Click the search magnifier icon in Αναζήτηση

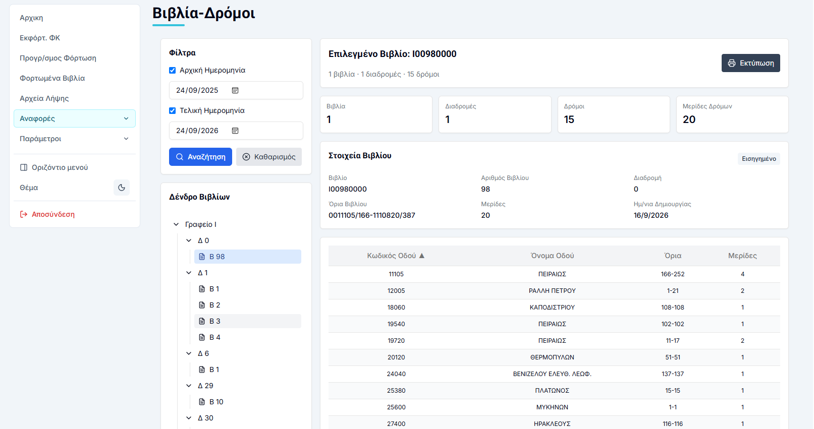180,157
